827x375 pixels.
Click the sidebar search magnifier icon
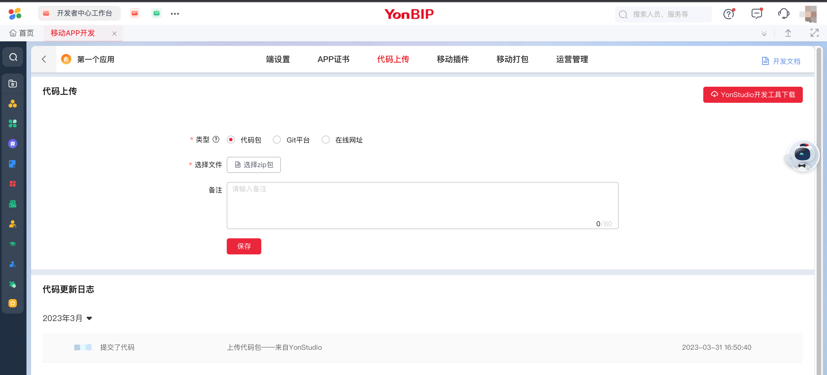click(x=13, y=57)
